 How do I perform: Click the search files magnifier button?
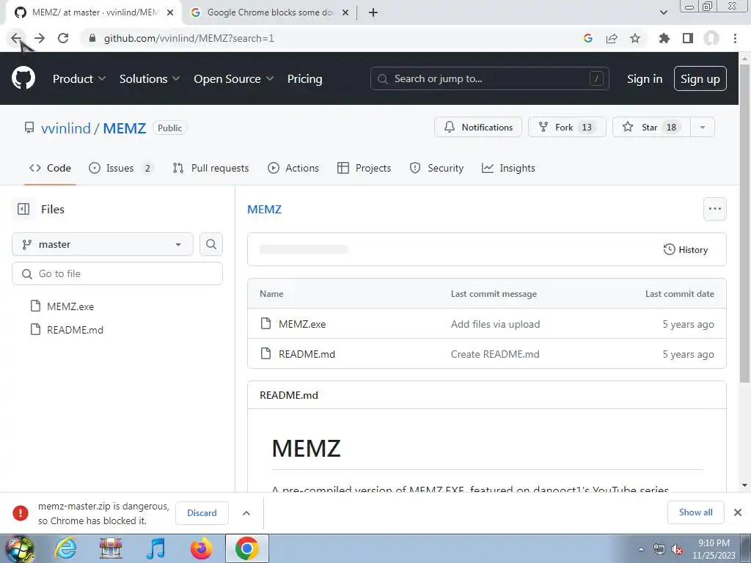pyautogui.click(x=211, y=244)
